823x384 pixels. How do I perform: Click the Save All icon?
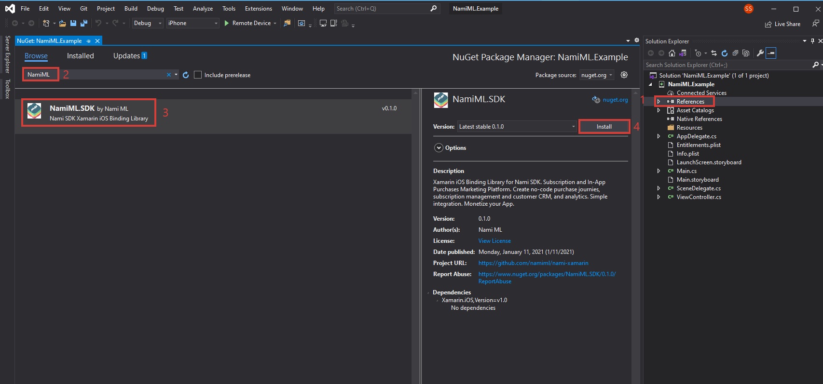click(x=84, y=23)
